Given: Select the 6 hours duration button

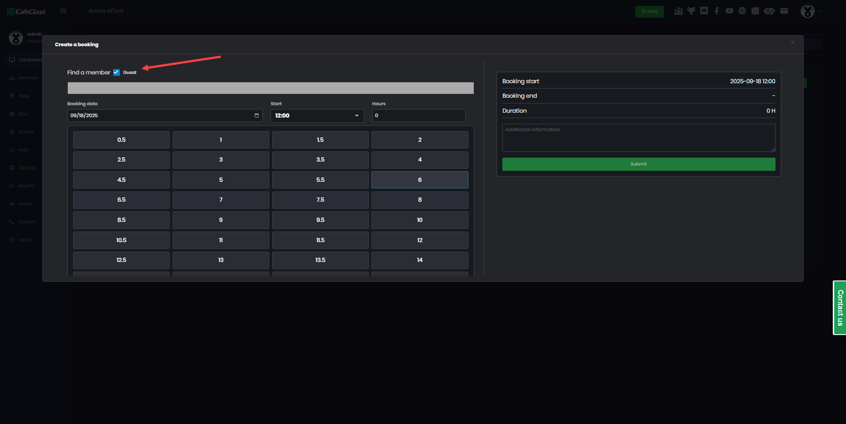Looking at the screenshot, I should tap(419, 180).
